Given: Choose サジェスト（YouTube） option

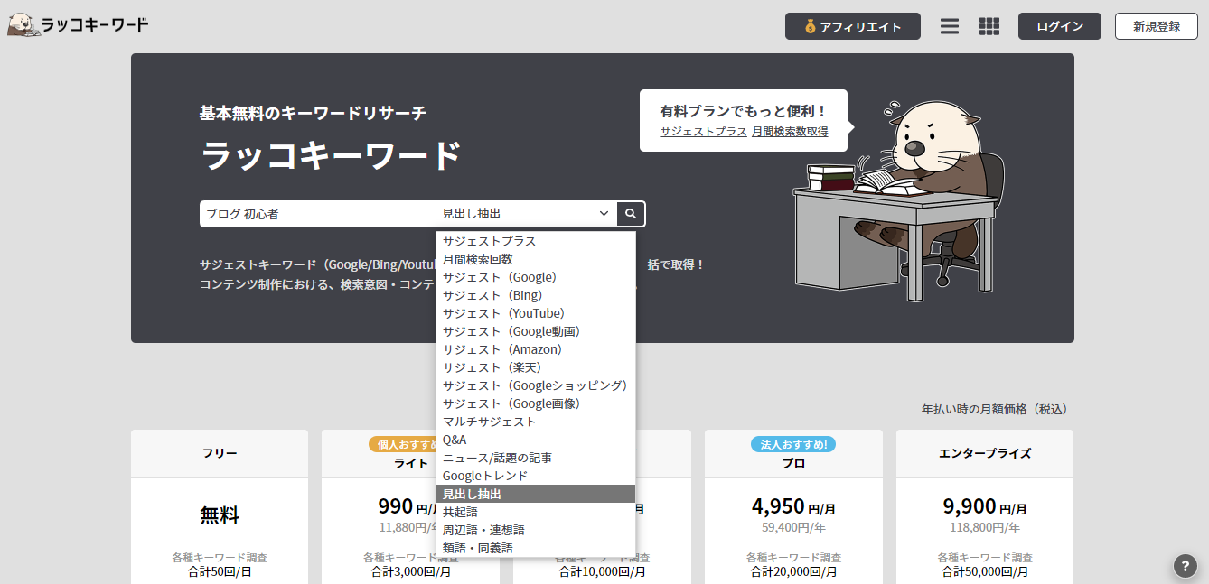Looking at the screenshot, I should point(536,313).
